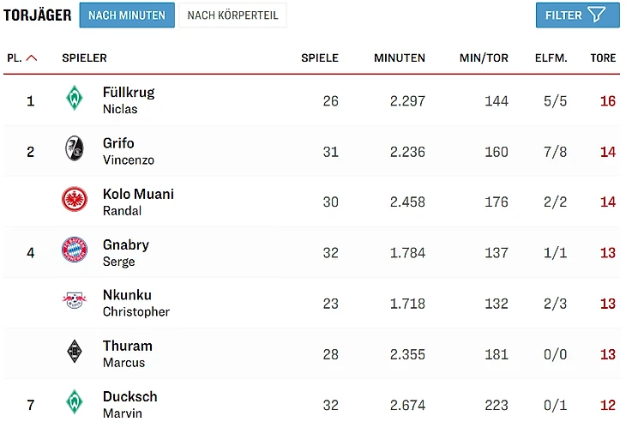
Task: Click Füllkrug's Werder Bremen club logo
Action: point(75,99)
